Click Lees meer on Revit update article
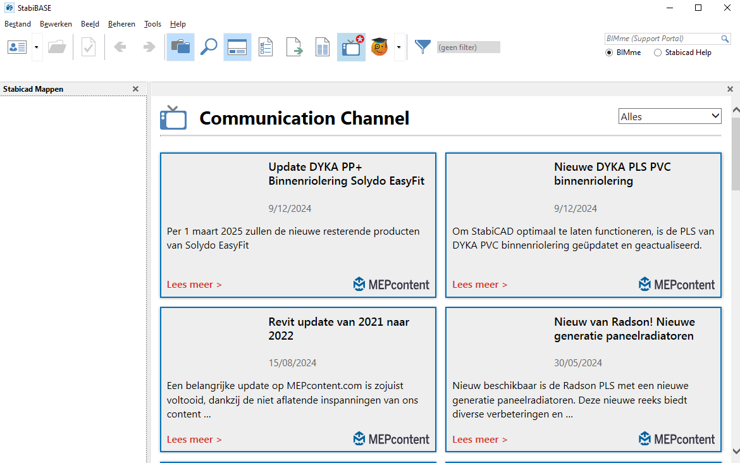740x463 pixels. 194,439
